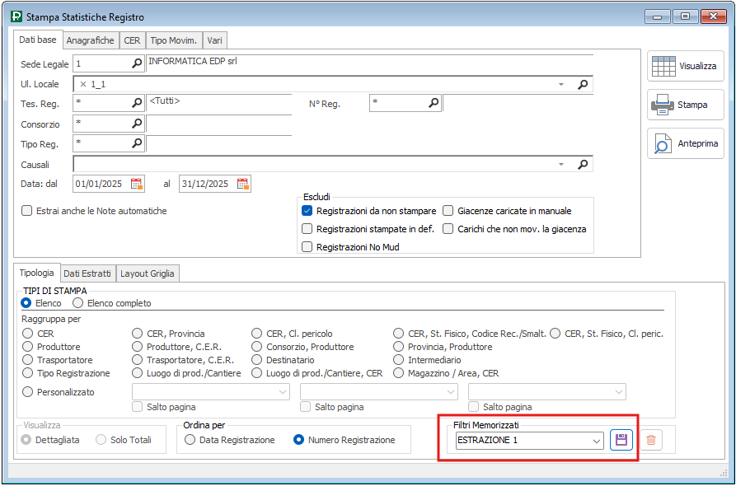Image resolution: width=736 pixels, height=486 pixels.
Task: Expand the Filtri Memorizzati dropdown
Action: [x=597, y=441]
